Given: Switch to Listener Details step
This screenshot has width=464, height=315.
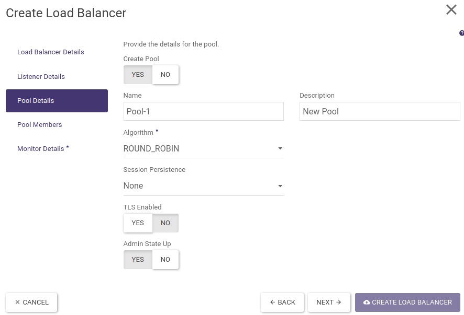Looking at the screenshot, I should (41, 77).
